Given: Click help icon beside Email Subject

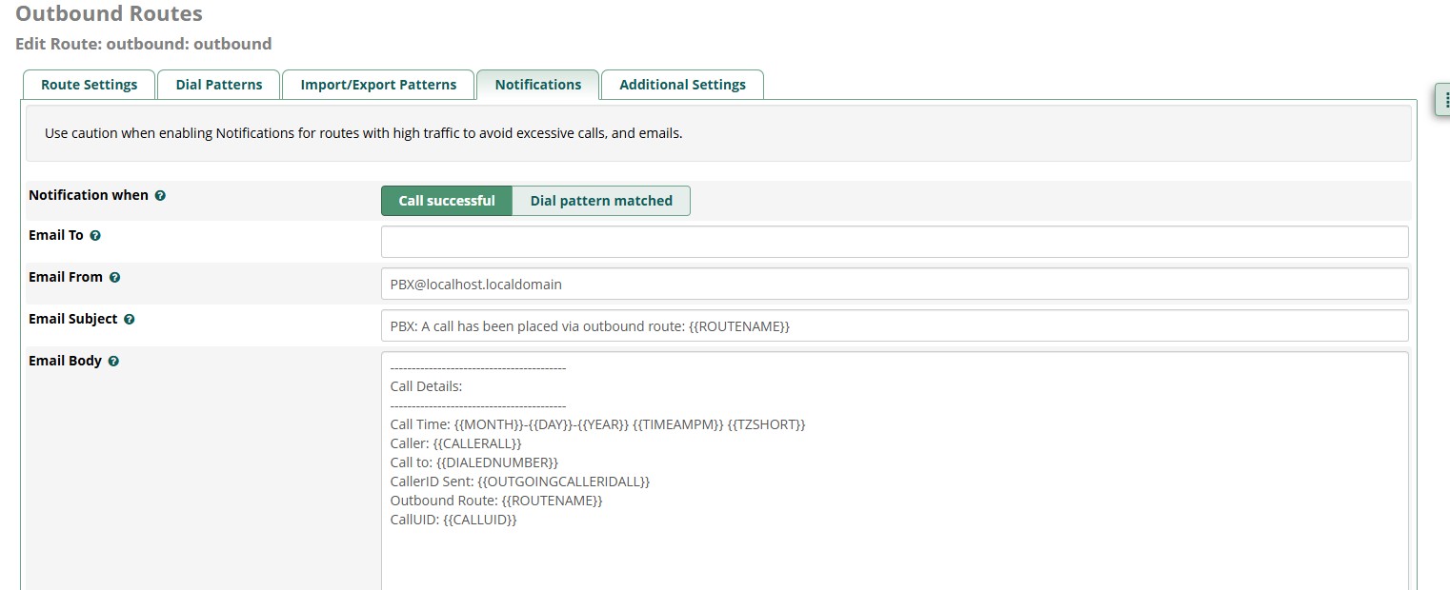Looking at the screenshot, I should 130,320.
